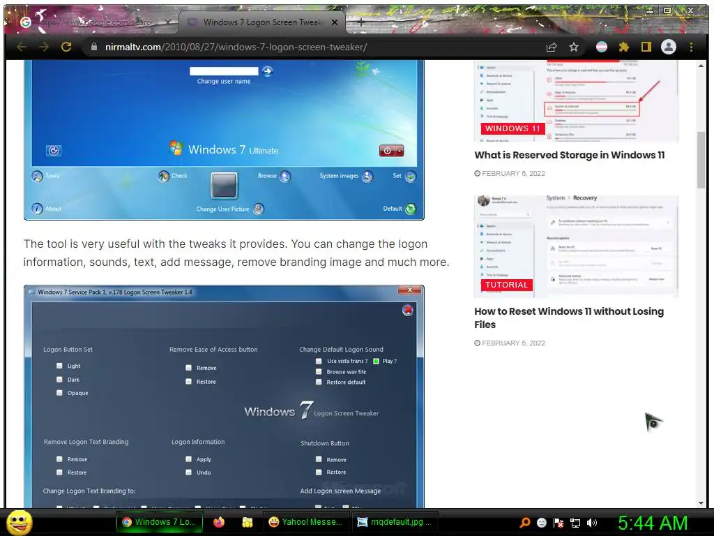
Task: Click the Ease of Access icon in the logon preview
Action: pyautogui.click(x=54, y=151)
